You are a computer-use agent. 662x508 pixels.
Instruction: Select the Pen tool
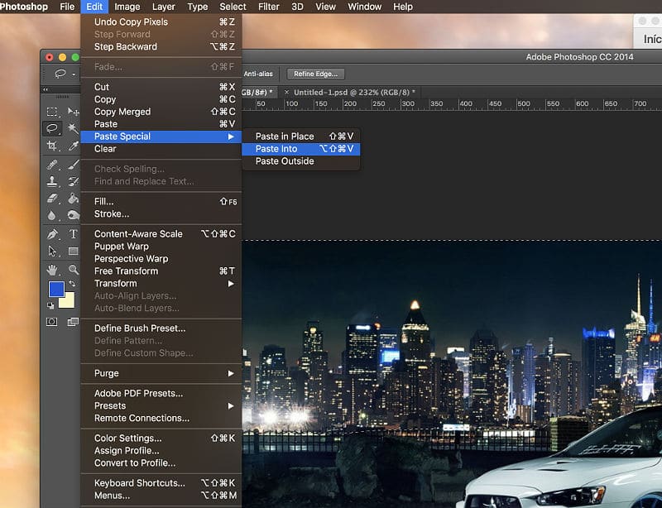pos(52,234)
